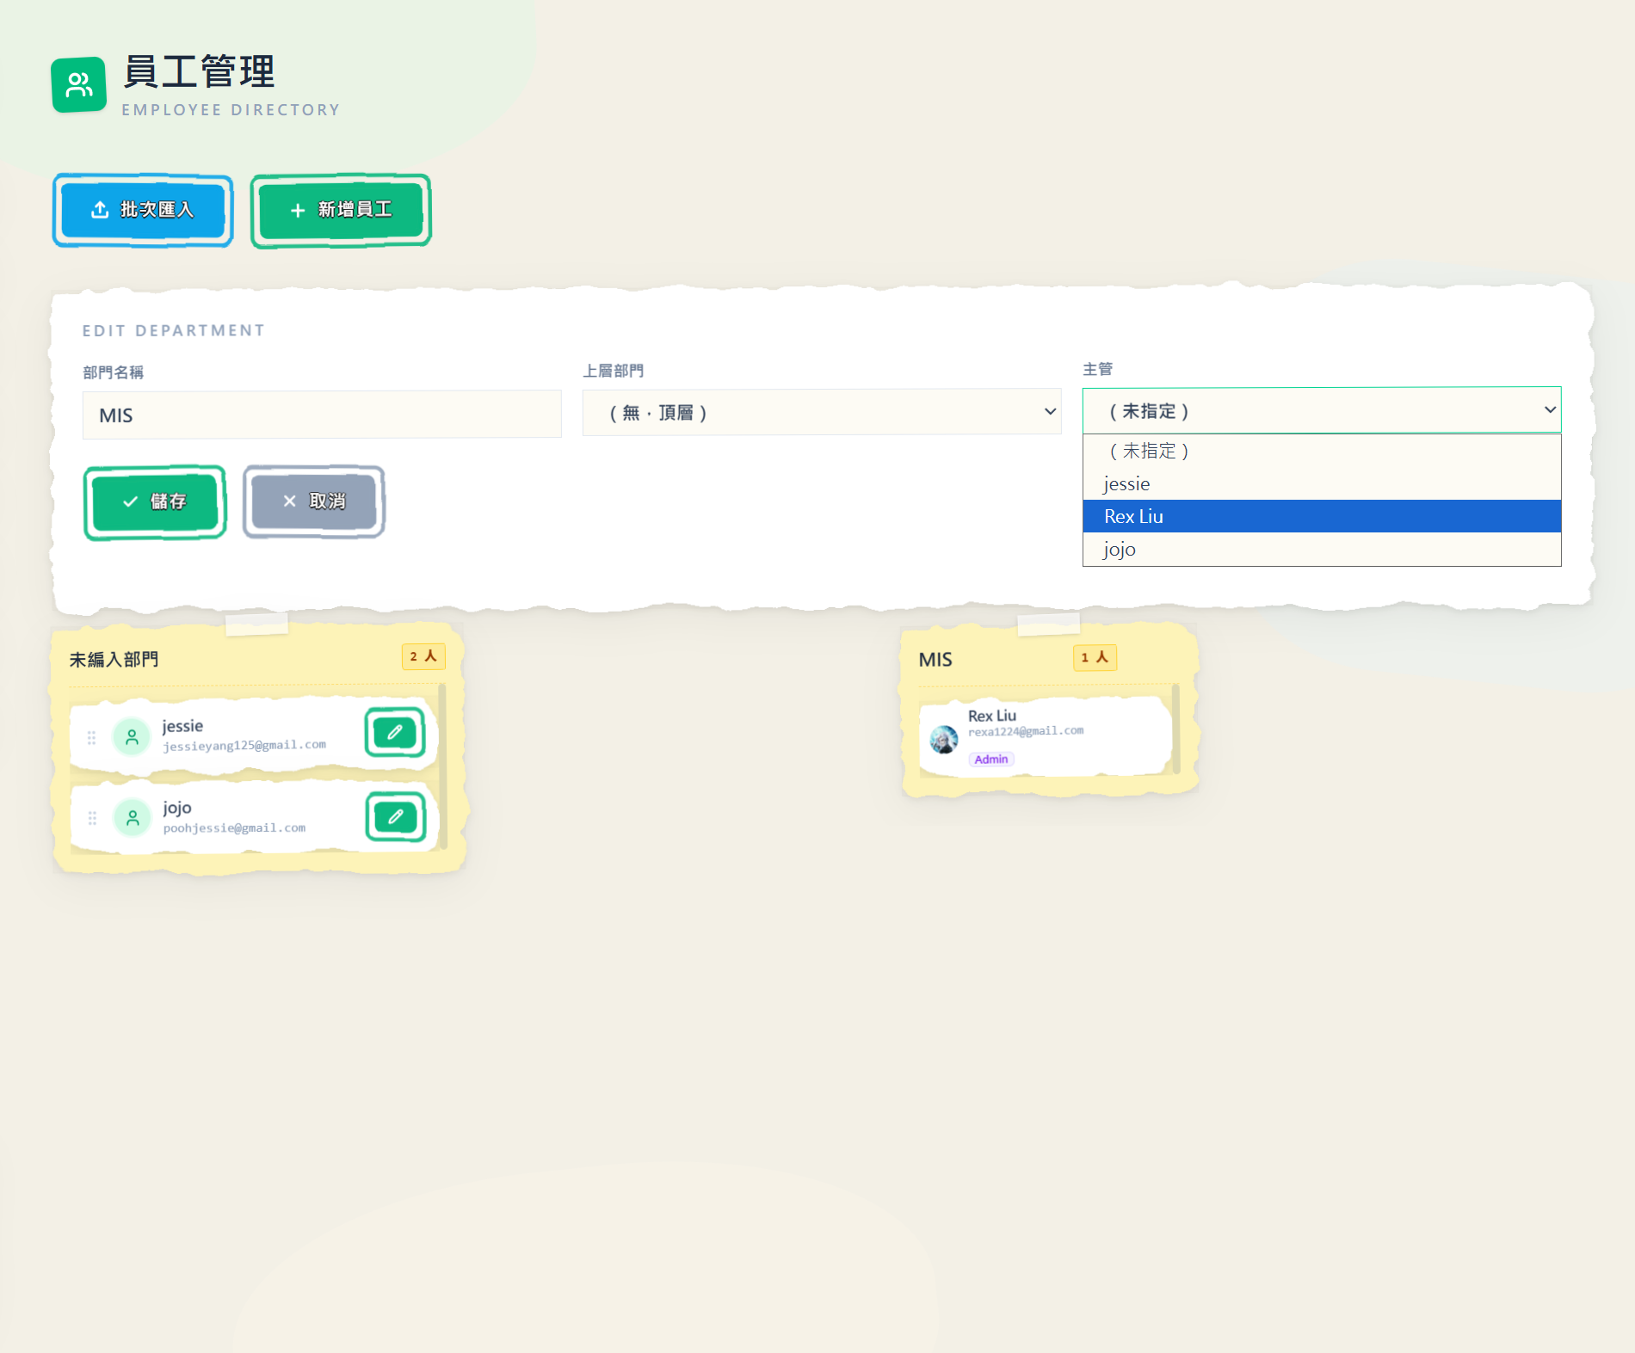This screenshot has height=1353, width=1635.
Task: Click the jojo name in 未編入部門 card
Action: [177, 808]
